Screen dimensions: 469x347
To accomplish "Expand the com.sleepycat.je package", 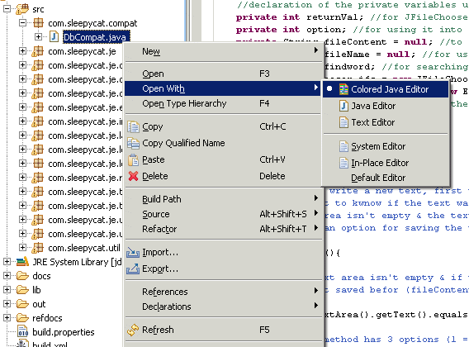I will pos(22,51).
